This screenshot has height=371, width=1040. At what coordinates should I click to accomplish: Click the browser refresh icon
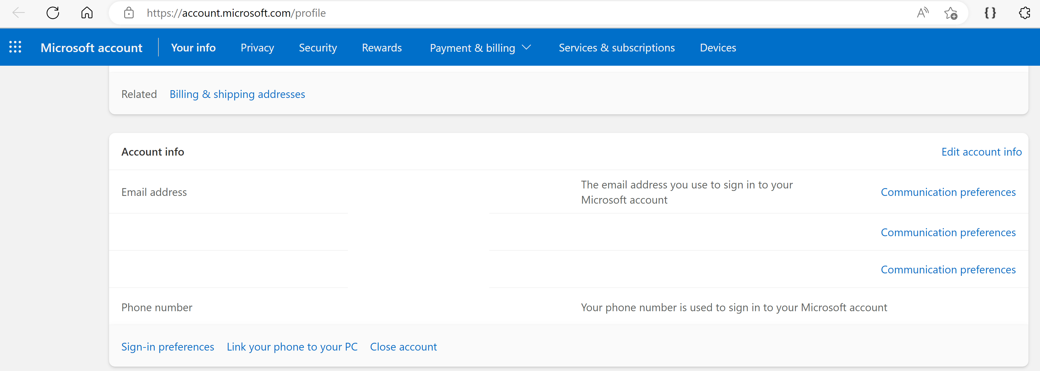(53, 13)
